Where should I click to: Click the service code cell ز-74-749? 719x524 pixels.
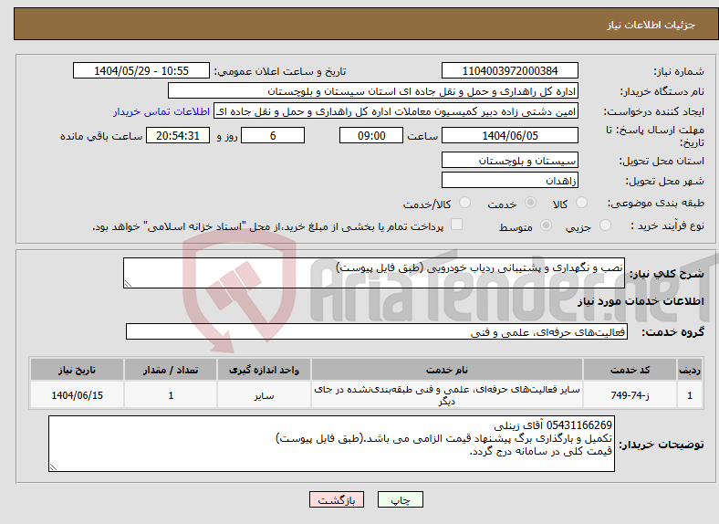[630, 395]
